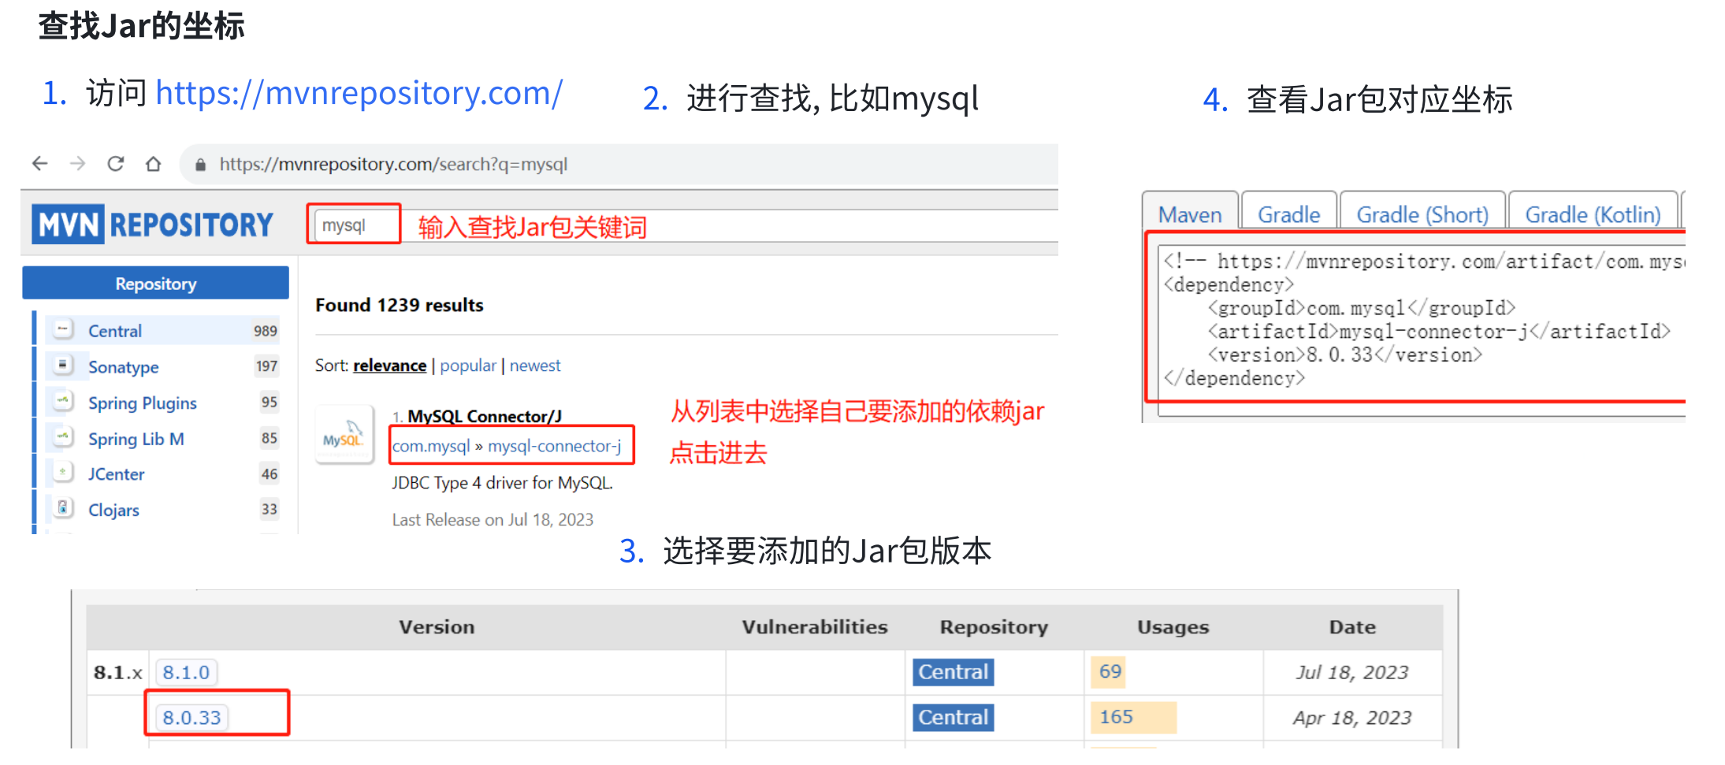The image size is (1725, 765).
Task: Click the Date column header
Action: tap(1352, 627)
